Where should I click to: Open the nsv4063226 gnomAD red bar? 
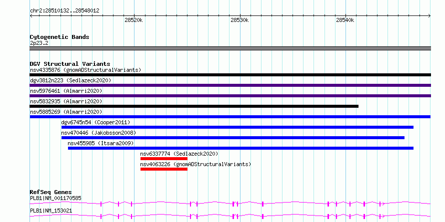[164, 169]
